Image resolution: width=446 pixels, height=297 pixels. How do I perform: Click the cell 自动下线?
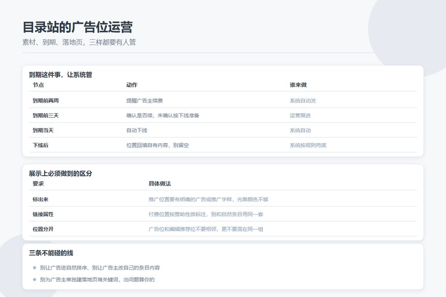tap(137, 130)
